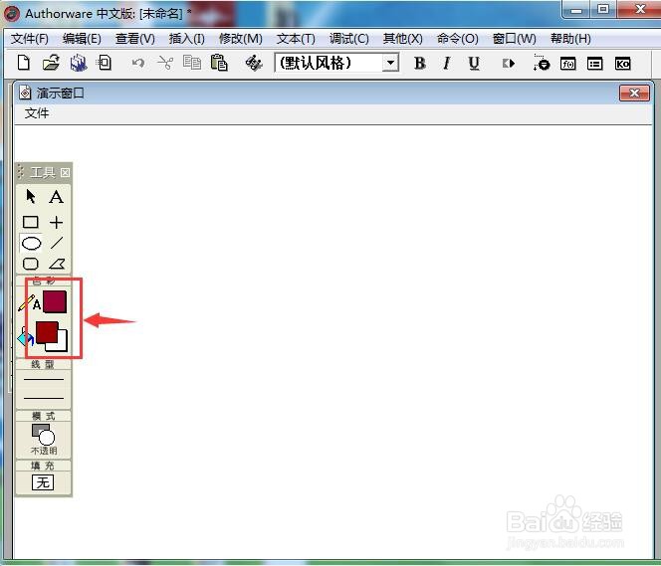
Task: Click the Open file folder icon
Action: 51,64
